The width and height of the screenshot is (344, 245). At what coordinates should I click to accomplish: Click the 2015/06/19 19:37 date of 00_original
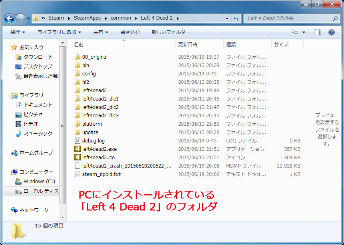click(199, 57)
